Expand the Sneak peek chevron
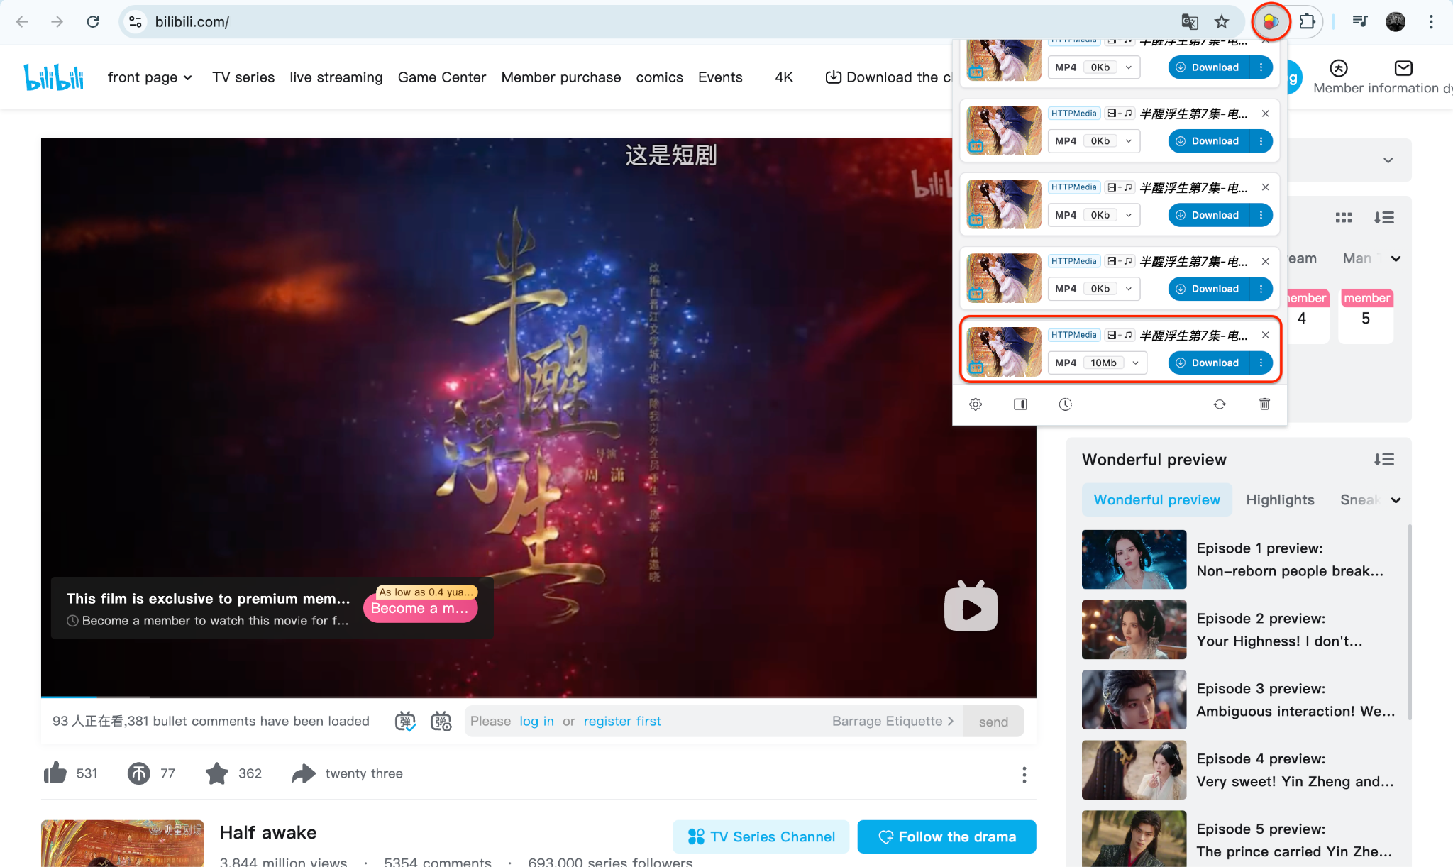Image resolution: width=1453 pixels, height=867 pixels. (1395, 499)
